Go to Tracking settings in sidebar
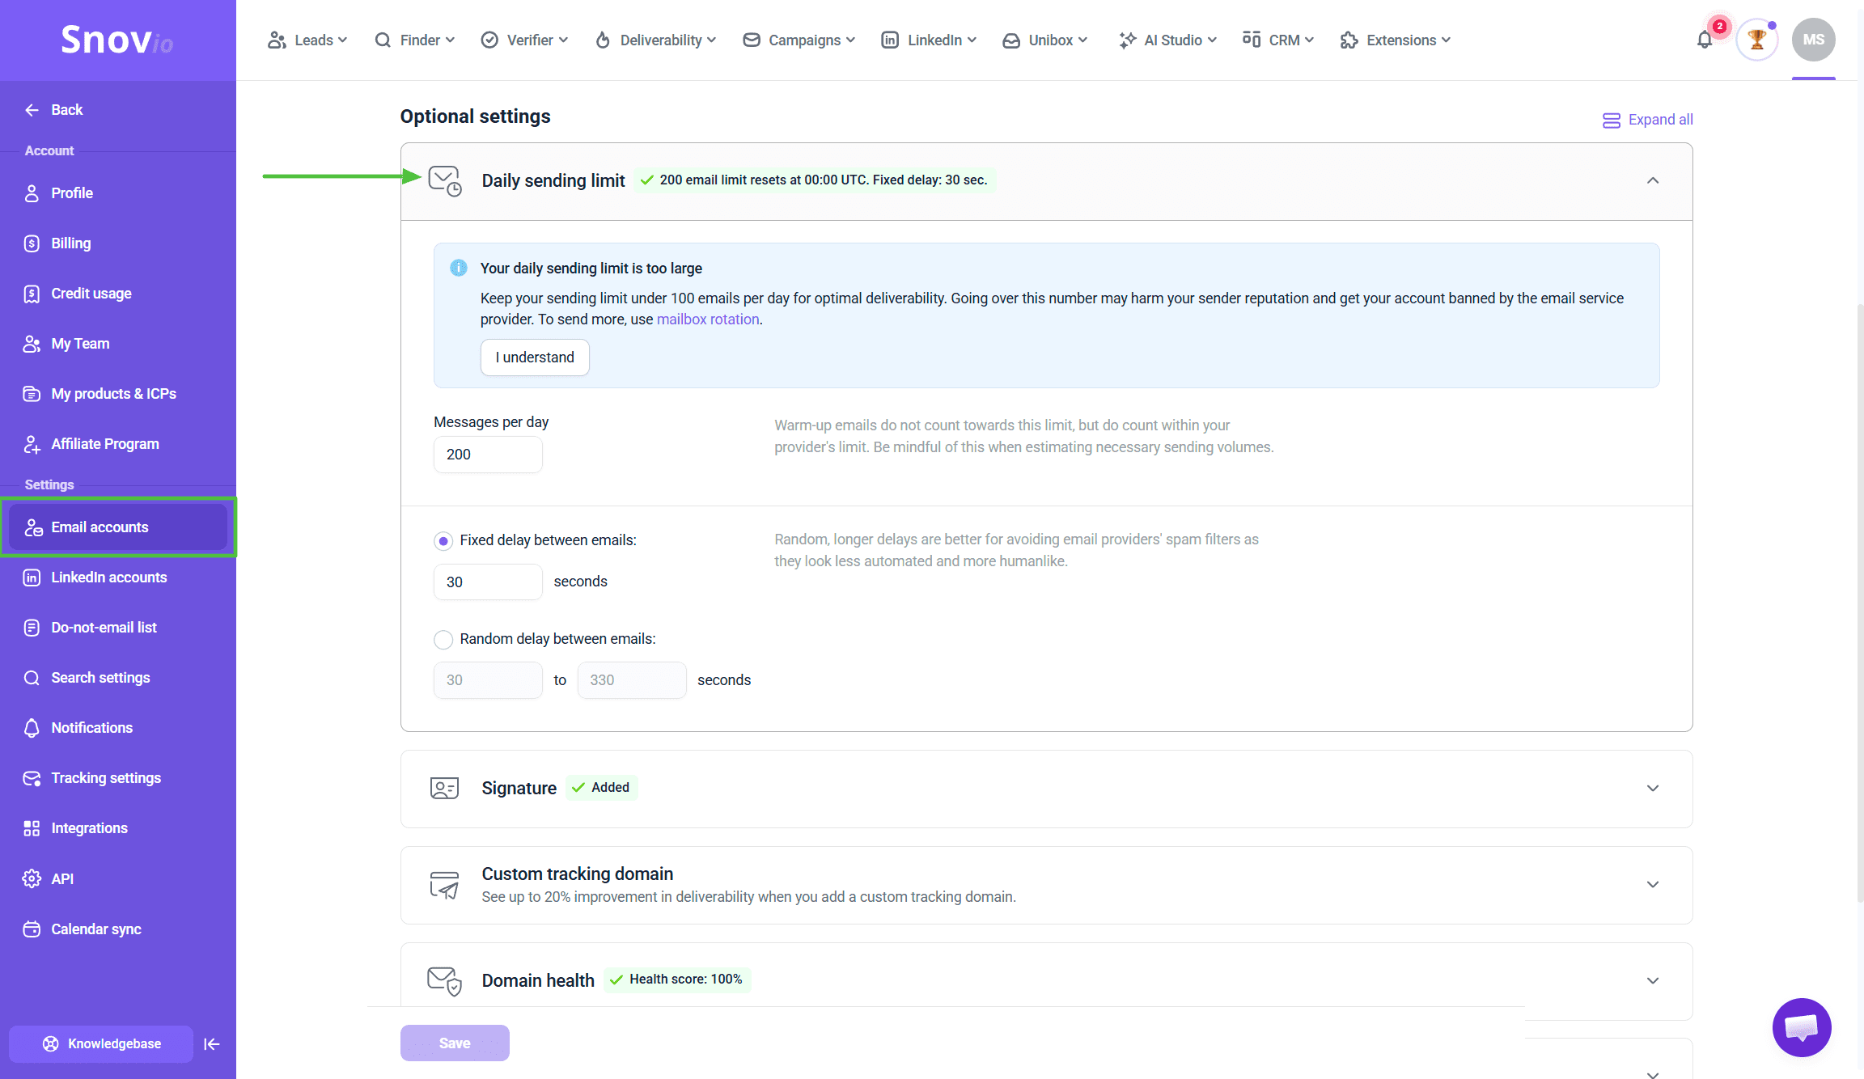The width and height of the screenshot is (1864, 1079). (106, 778)
